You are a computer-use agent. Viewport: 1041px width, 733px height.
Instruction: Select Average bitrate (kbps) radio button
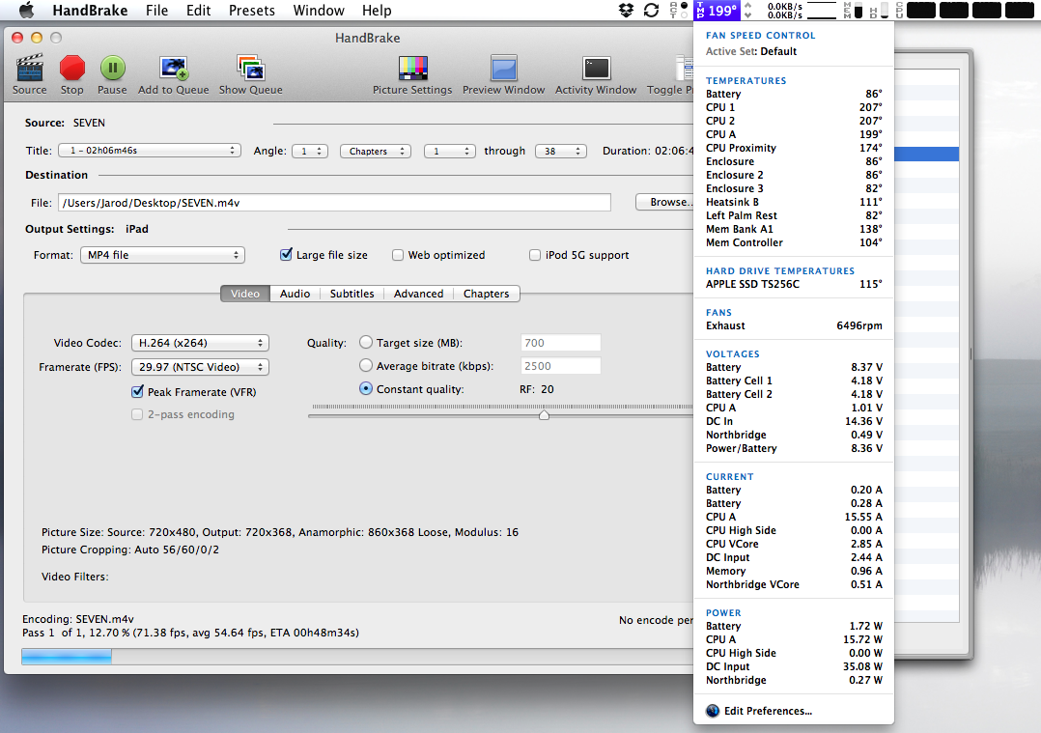coord(366,366)
